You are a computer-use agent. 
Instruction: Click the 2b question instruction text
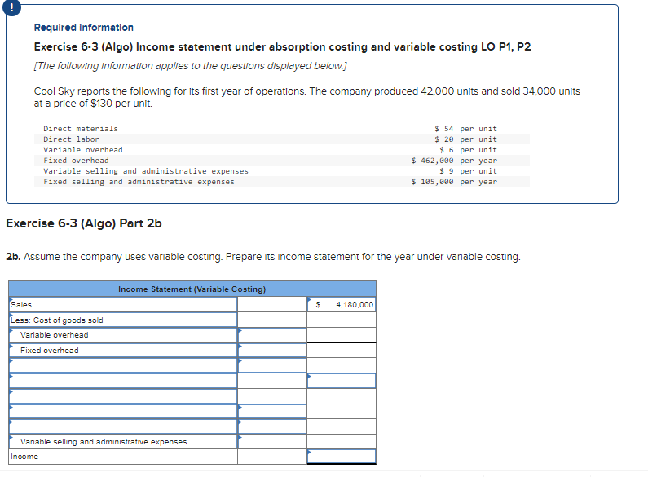(263, 257)
